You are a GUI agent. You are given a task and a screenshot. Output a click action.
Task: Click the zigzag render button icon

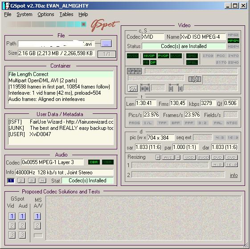132,88
